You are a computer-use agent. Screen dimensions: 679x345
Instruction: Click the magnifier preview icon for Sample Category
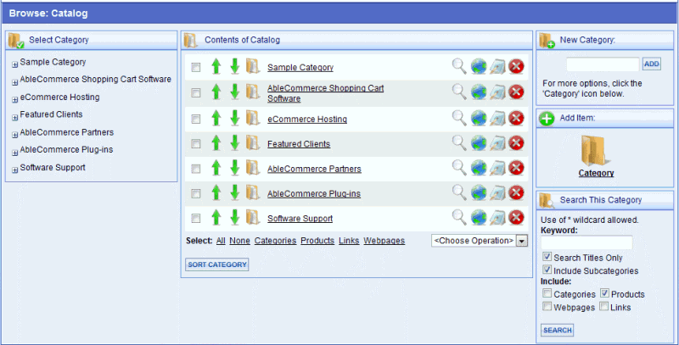coord(459,66)
